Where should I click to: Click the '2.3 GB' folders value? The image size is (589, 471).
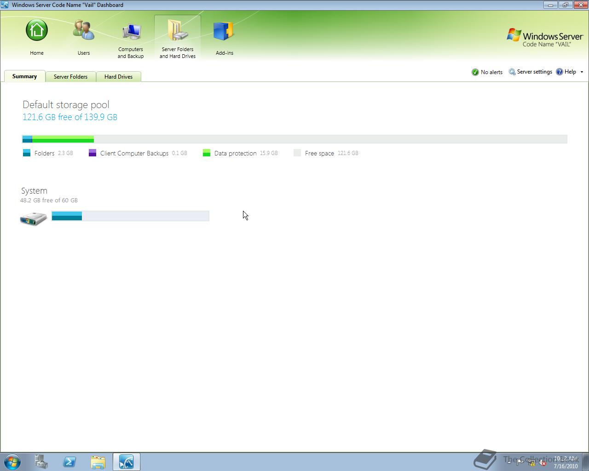pyautogui.click(x=65, y=153)
